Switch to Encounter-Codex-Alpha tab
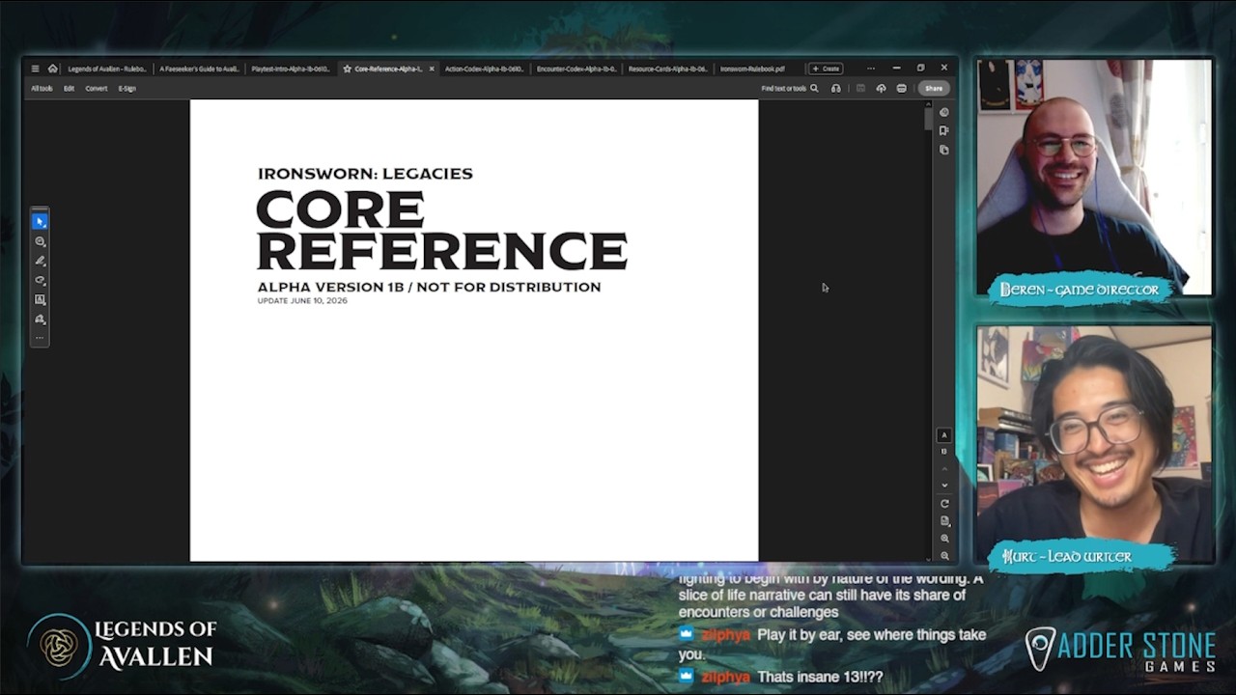Image resolution: width=1236 pixels, height=695 pixels. coord(576,69)
